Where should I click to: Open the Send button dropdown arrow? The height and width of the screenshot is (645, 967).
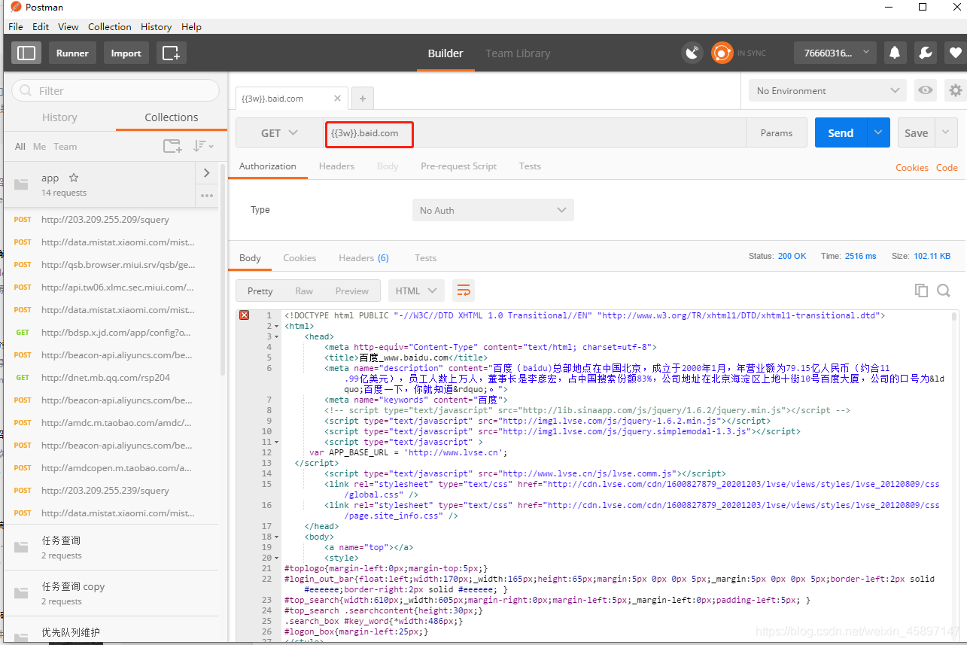[878, 132]
